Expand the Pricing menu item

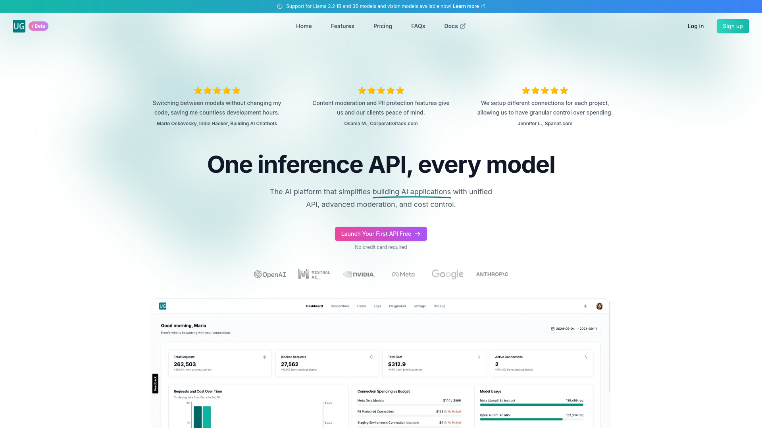coord(383,26)
